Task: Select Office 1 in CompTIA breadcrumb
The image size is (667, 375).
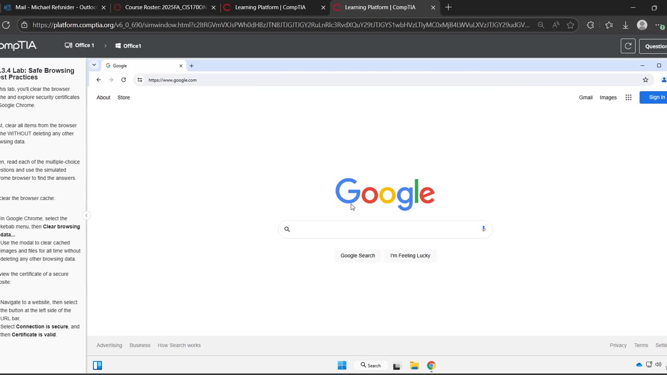Action: [x=79, y=45]
